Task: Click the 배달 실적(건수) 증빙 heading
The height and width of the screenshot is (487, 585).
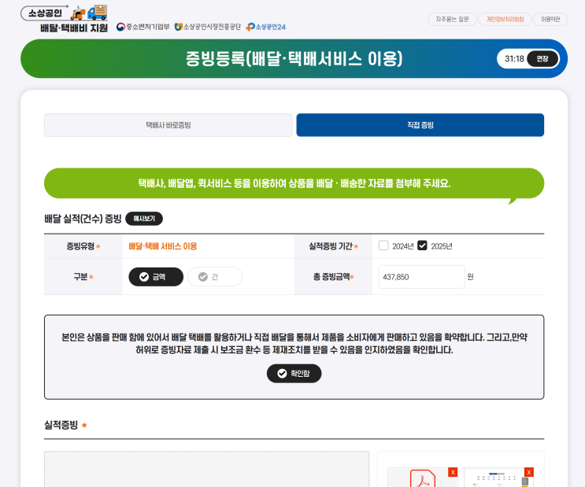Action: click(x=83, y=219)
